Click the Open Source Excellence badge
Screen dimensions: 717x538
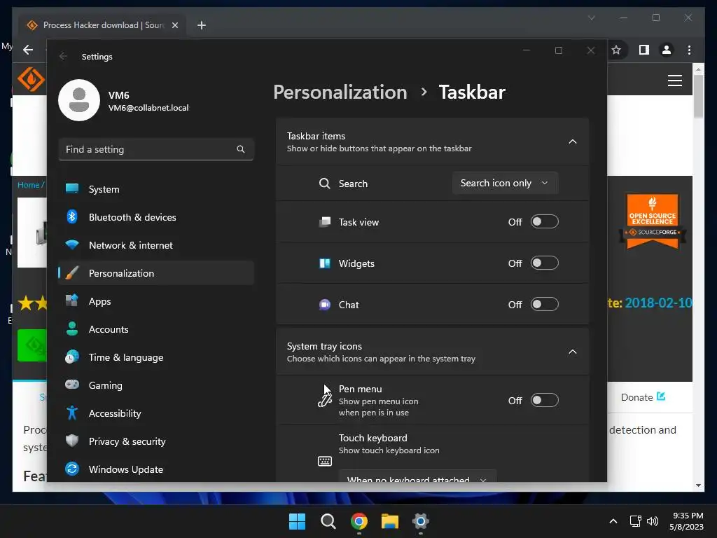pyautogui.click(x=653, y=221)
